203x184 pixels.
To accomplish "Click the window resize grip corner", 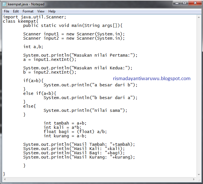I will point(199,180).
